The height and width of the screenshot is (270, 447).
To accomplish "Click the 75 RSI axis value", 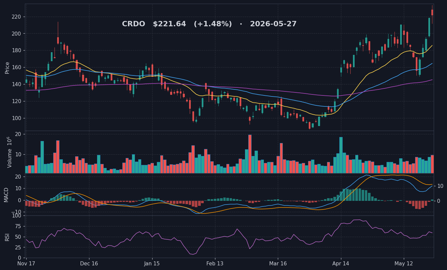I will [18, 226].
